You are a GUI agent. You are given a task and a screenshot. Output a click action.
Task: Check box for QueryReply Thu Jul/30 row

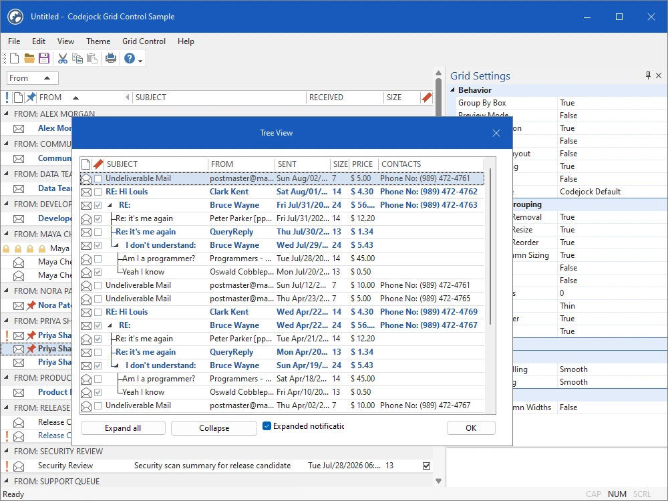(x=98, y=232)
